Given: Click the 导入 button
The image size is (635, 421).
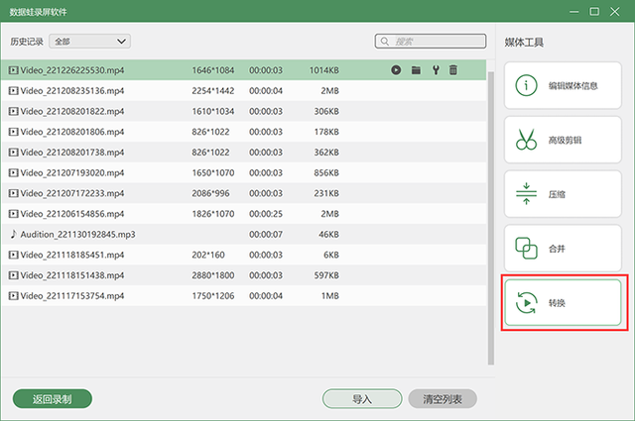Looking at the screenshot, I should coord(362,399).
